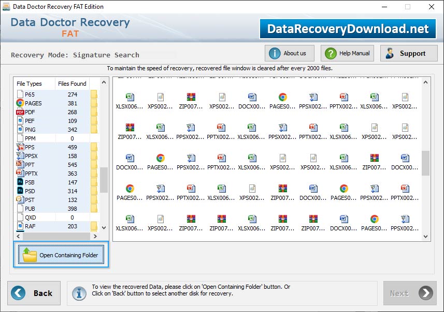444x312 pixels.
Task: Click the PPSX file type icon
Action: pyautogui.click(x=20, y=155)
